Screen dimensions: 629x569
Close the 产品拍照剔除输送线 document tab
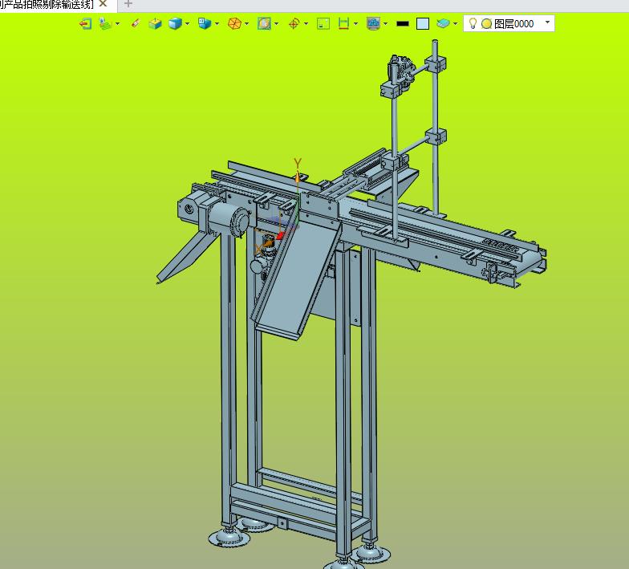[103, 3]
